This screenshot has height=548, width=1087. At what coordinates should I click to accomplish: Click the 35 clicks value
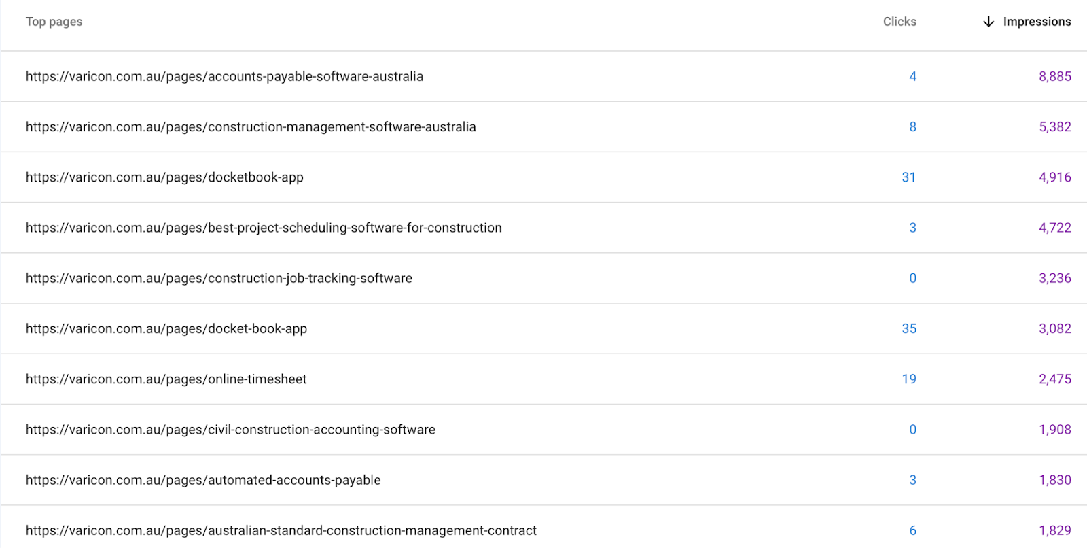point(908,329)
